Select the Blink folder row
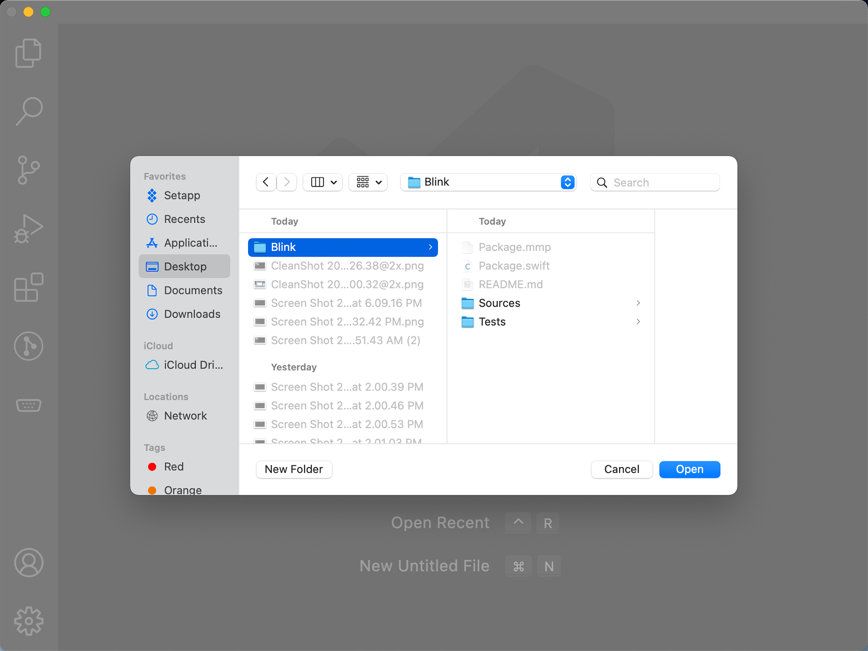Screen dimensions: 868x651 (343, 247)
